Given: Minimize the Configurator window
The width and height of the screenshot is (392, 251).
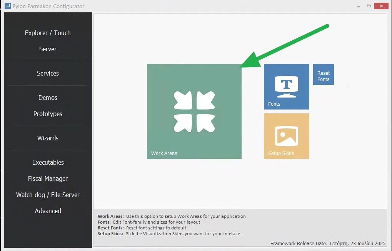Looking at the screenshot, I should tap(358, 6).
